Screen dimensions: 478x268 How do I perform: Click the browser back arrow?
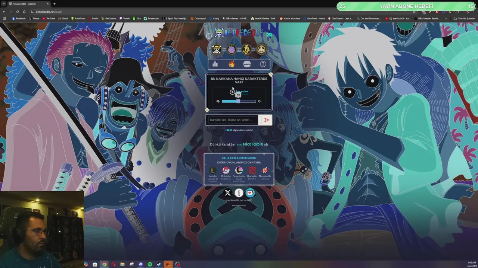4,12
